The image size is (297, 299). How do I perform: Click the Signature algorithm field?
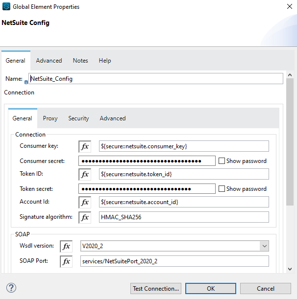184,217
